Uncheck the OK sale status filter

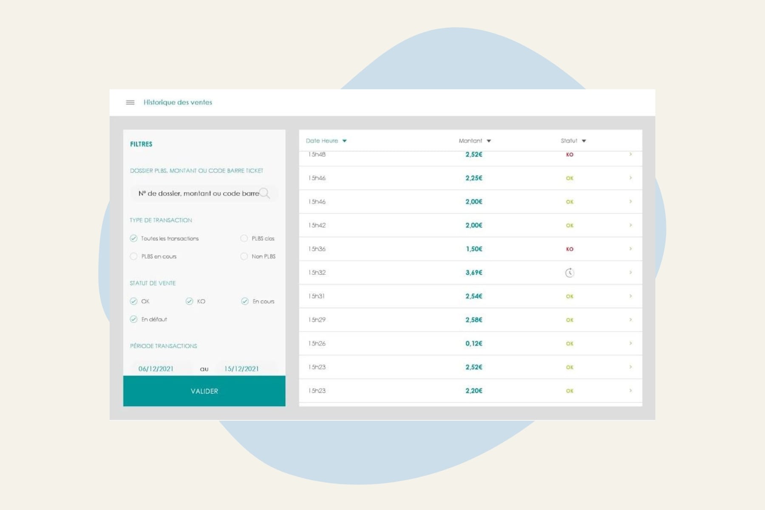133,301
